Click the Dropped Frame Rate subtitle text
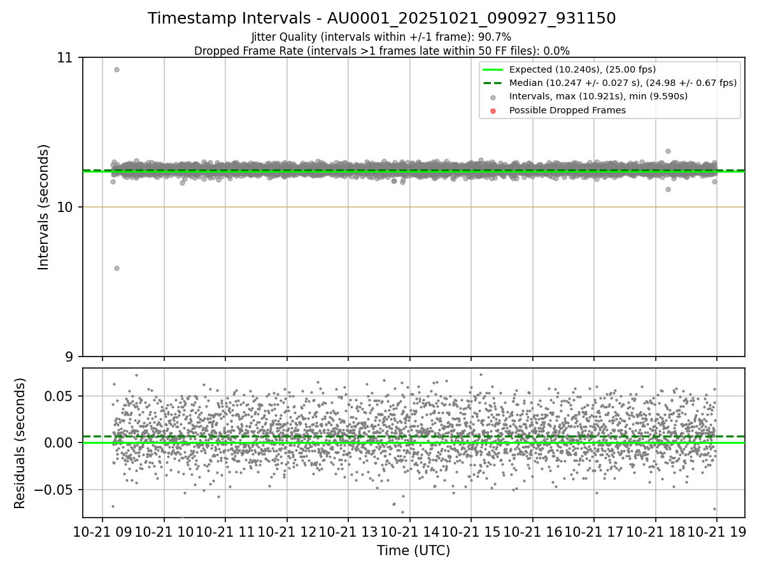This screenshot has width=764, height=573. pos(382,50)
